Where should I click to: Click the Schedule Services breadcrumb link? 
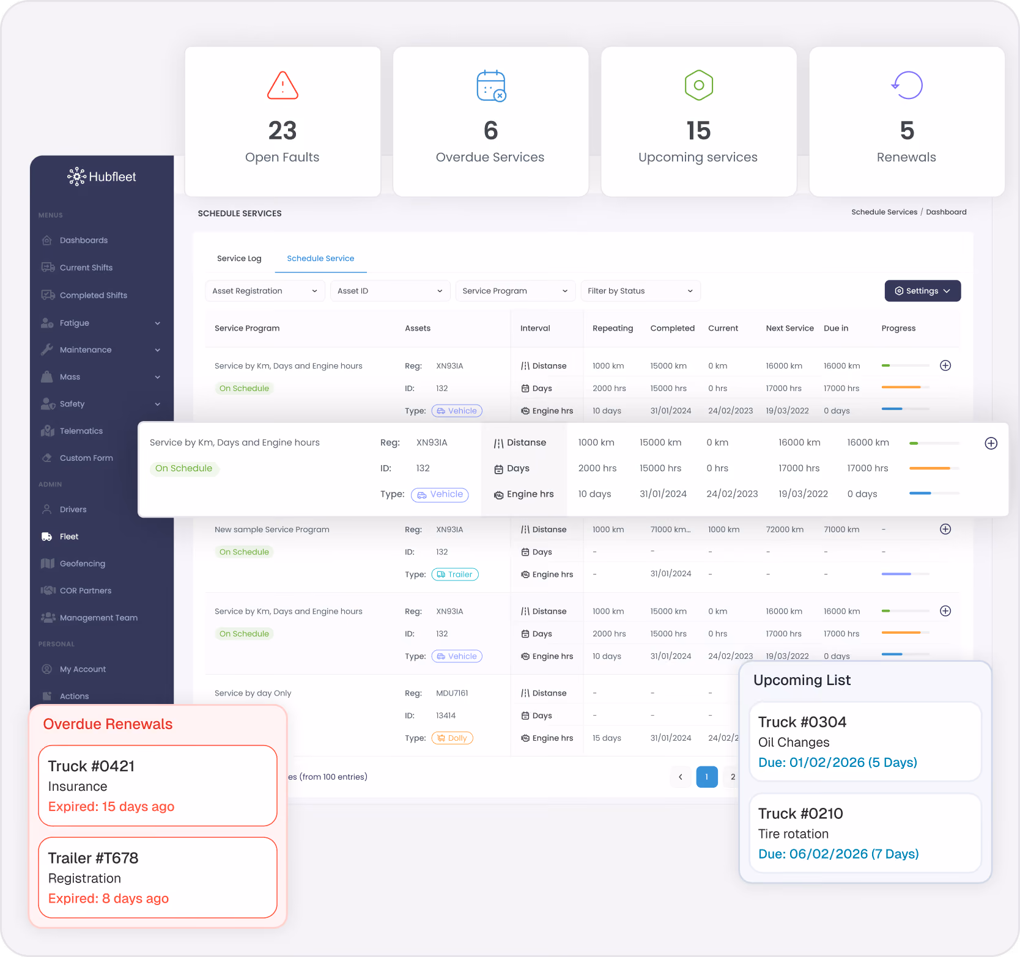884,212
